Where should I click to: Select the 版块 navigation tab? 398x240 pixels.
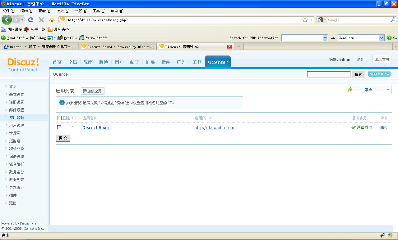(x=104, y=62)
